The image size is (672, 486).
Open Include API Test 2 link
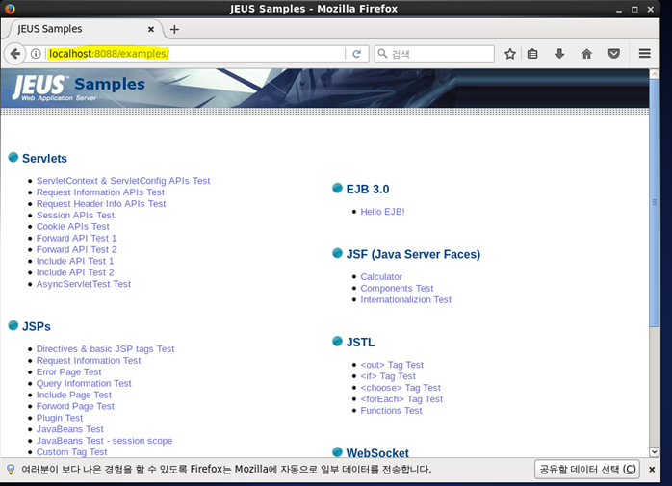click(x=75, y=272)
